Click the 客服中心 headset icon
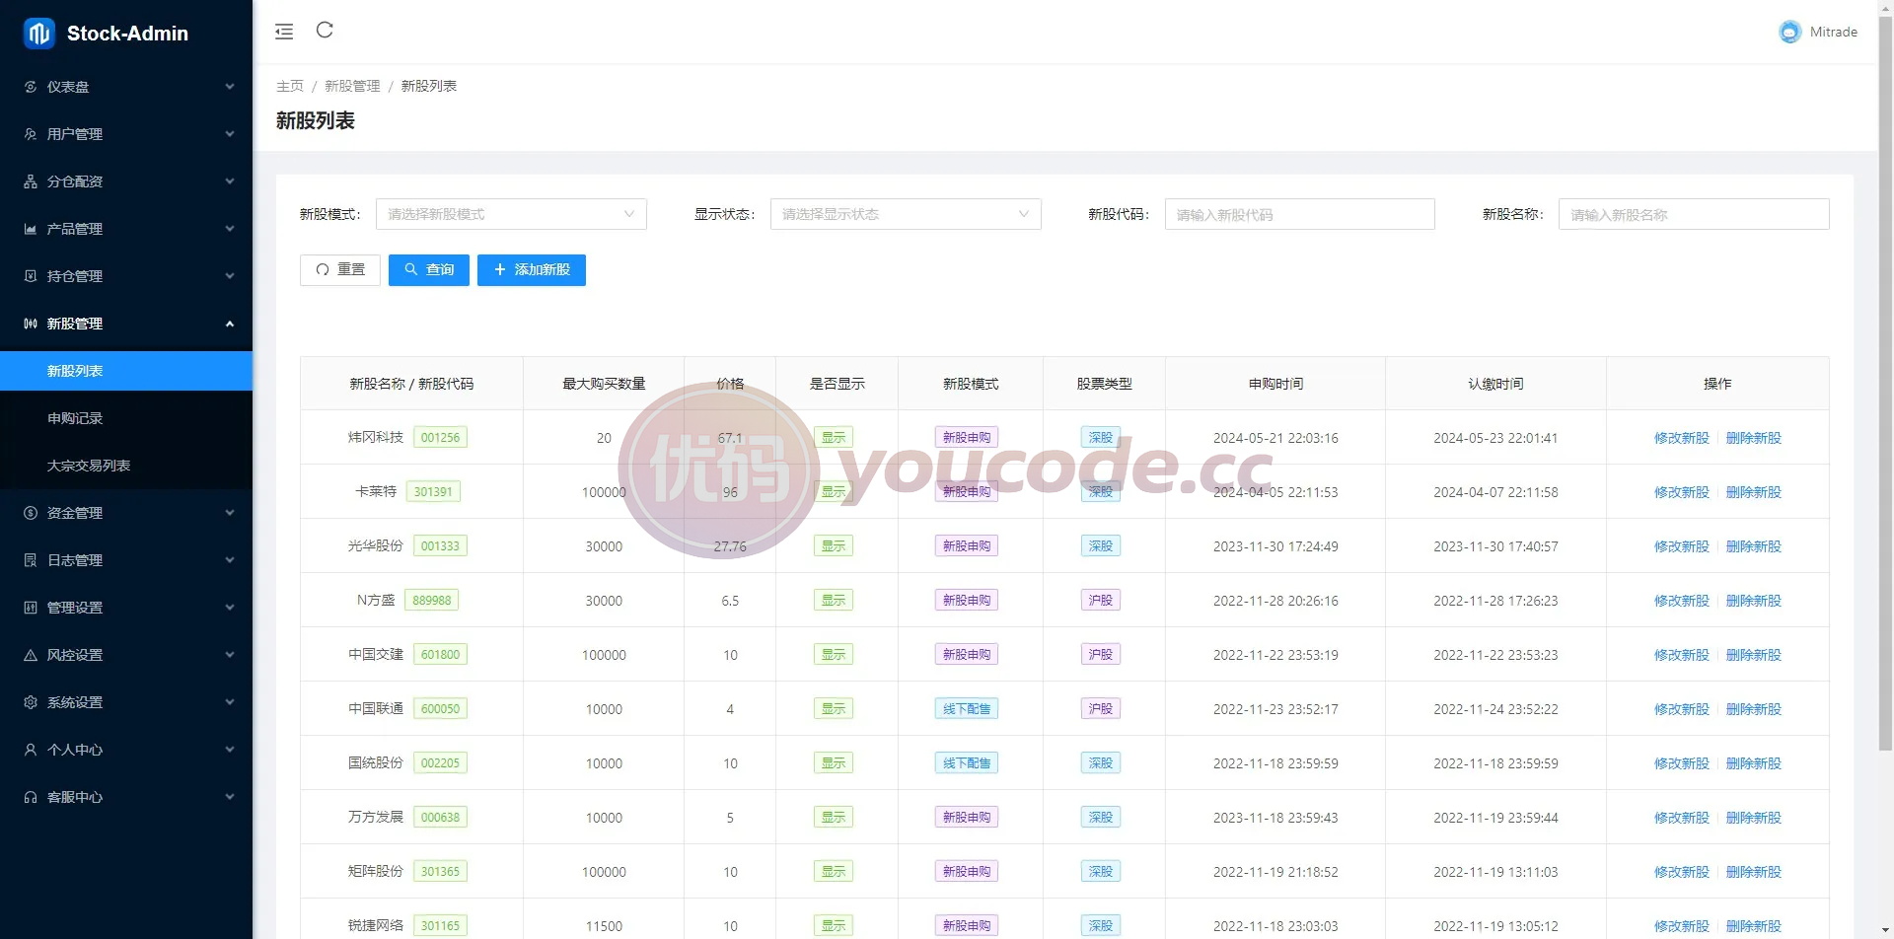1894x939 pixels. point(31,797)
